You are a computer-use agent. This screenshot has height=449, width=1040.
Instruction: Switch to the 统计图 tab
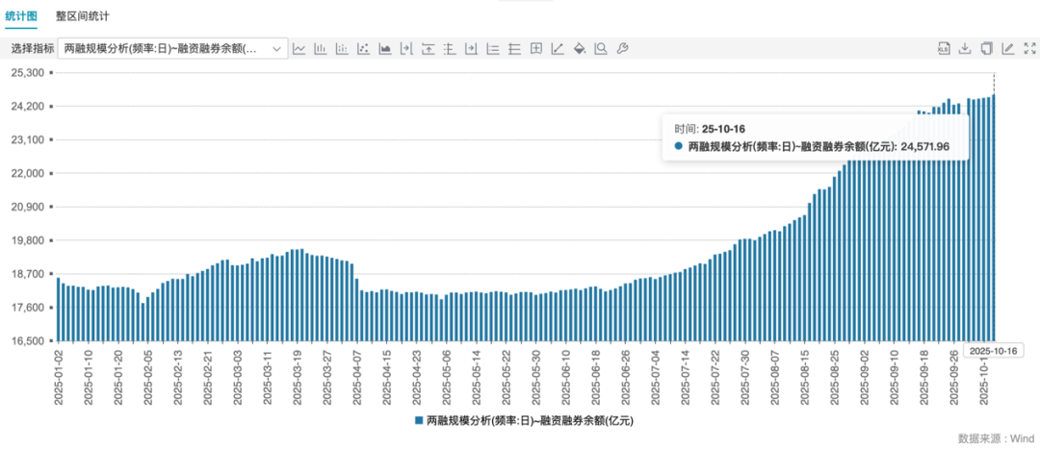click(x=23, y=16)
